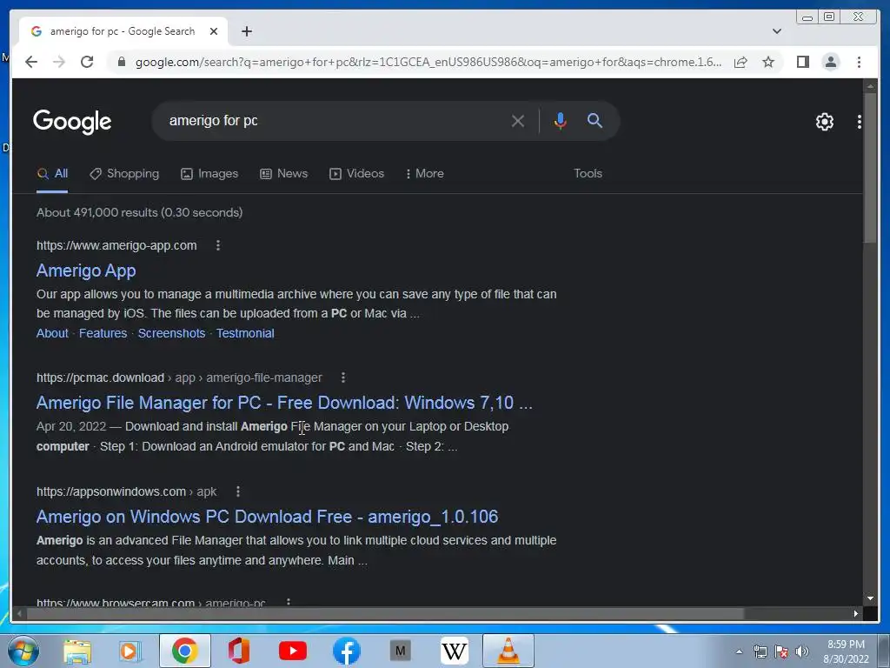The image size is (890, 668).
Task: Open Google quick settings gear
Action: click(x=824, y=122)
